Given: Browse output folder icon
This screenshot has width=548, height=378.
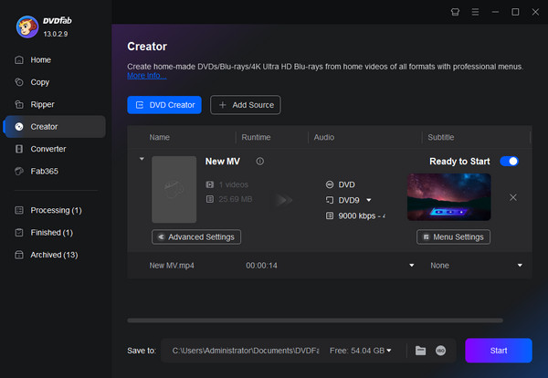Looking at the screenshot, I should (x=420, y=351).
